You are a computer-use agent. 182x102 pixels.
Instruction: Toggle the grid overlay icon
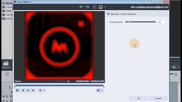(94, 7)
